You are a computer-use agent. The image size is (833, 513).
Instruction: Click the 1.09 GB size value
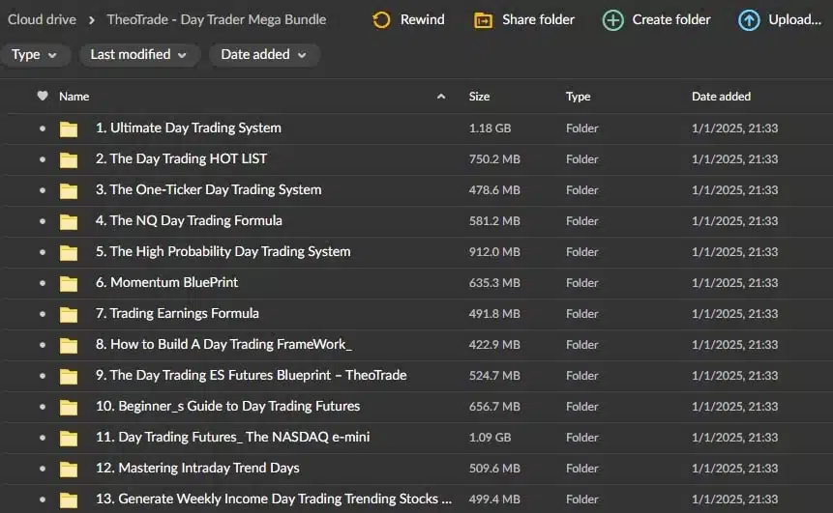[x=490, y=438]
